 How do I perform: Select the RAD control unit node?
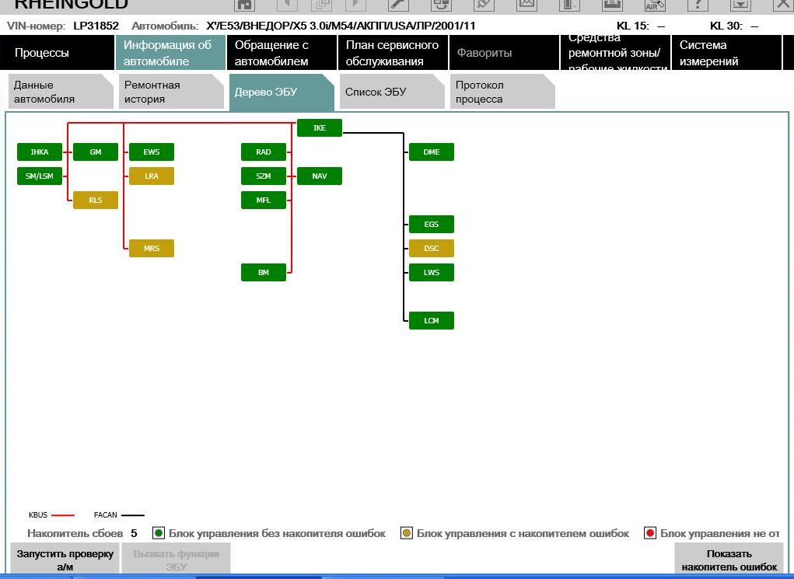[264, 152]
